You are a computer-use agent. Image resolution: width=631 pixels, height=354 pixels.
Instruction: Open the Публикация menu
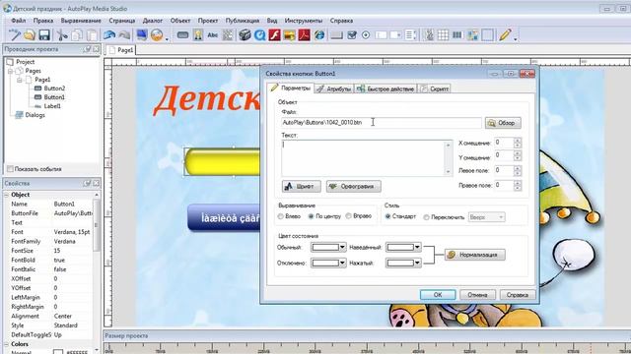click(x=243, y=21)
